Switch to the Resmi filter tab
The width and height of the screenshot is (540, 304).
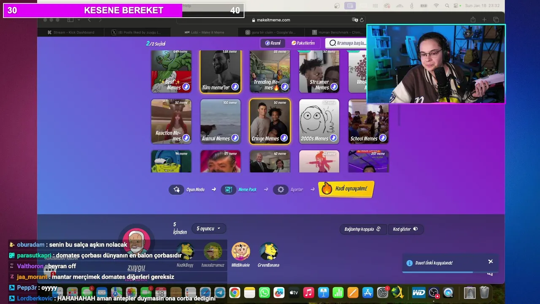(273, 43)
